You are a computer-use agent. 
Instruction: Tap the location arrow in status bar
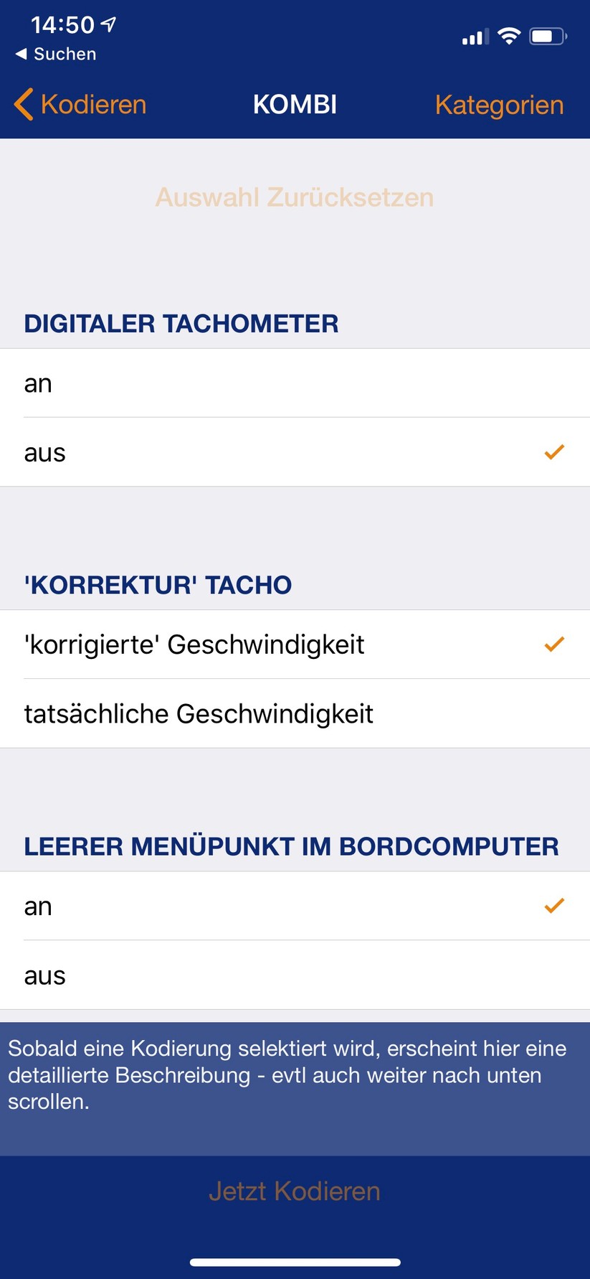108,24
